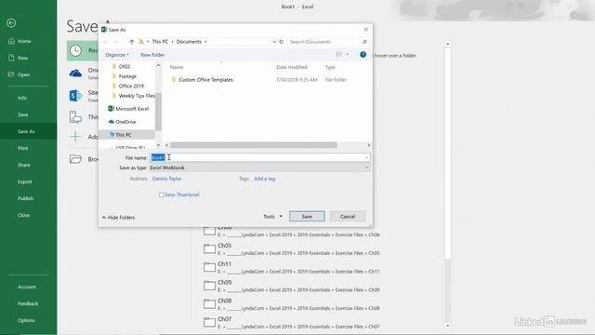Select New in the backstage sidebar
This screenshot has width=595, height=335.
click(x=22, y=58)
